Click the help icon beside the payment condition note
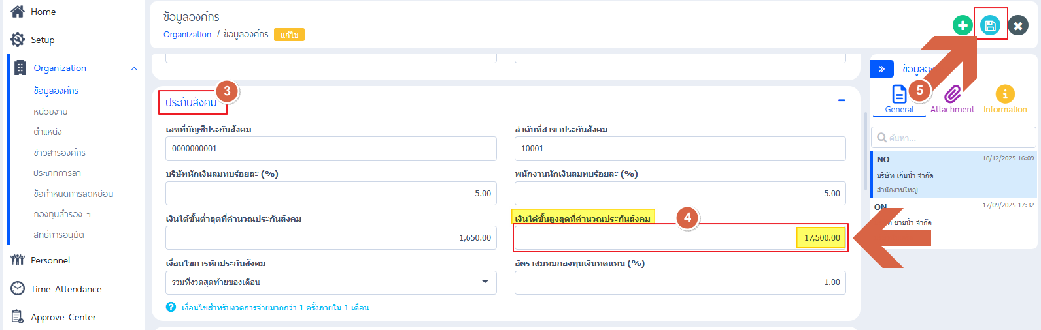This screenshot has width=1041, height=330. coord(171,307)
